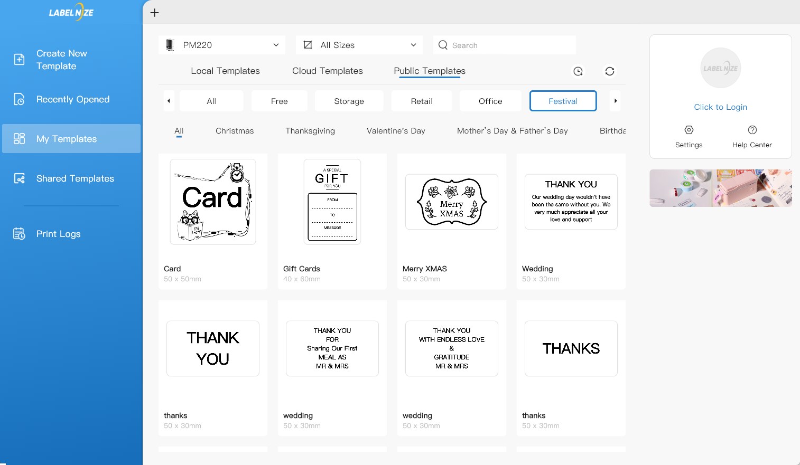Open the Merry XMAS template thumbnail
The image size is (800, 465).
tap(452, 202)
